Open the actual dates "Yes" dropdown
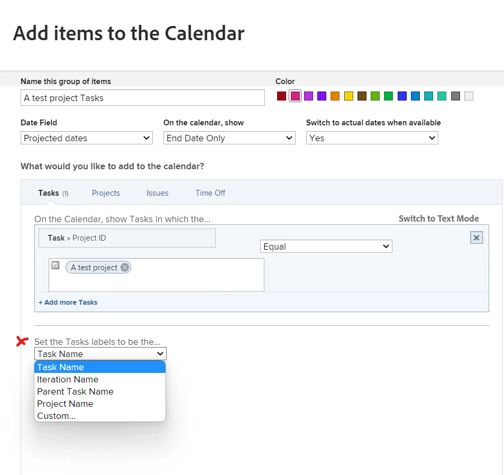This screenshot has height=475, width=504. point(372,138)
